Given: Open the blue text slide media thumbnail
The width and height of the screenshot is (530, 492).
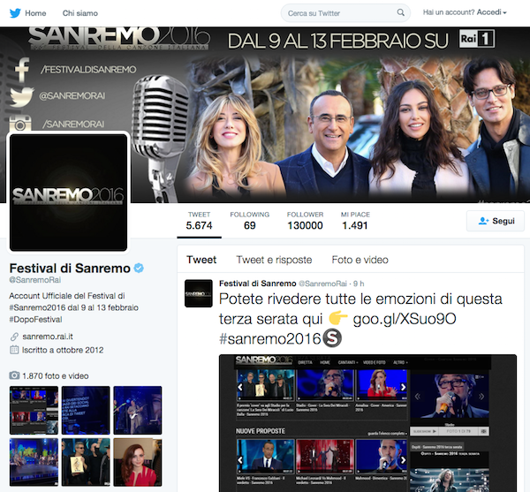Looking at the screenshot, I should pyautogui.click(x=86, y=410).
